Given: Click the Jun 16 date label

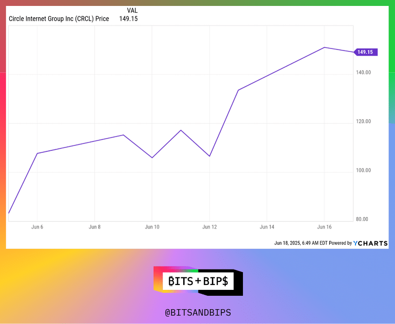Looking at the screenshot, I should click(x=324, y=227).
